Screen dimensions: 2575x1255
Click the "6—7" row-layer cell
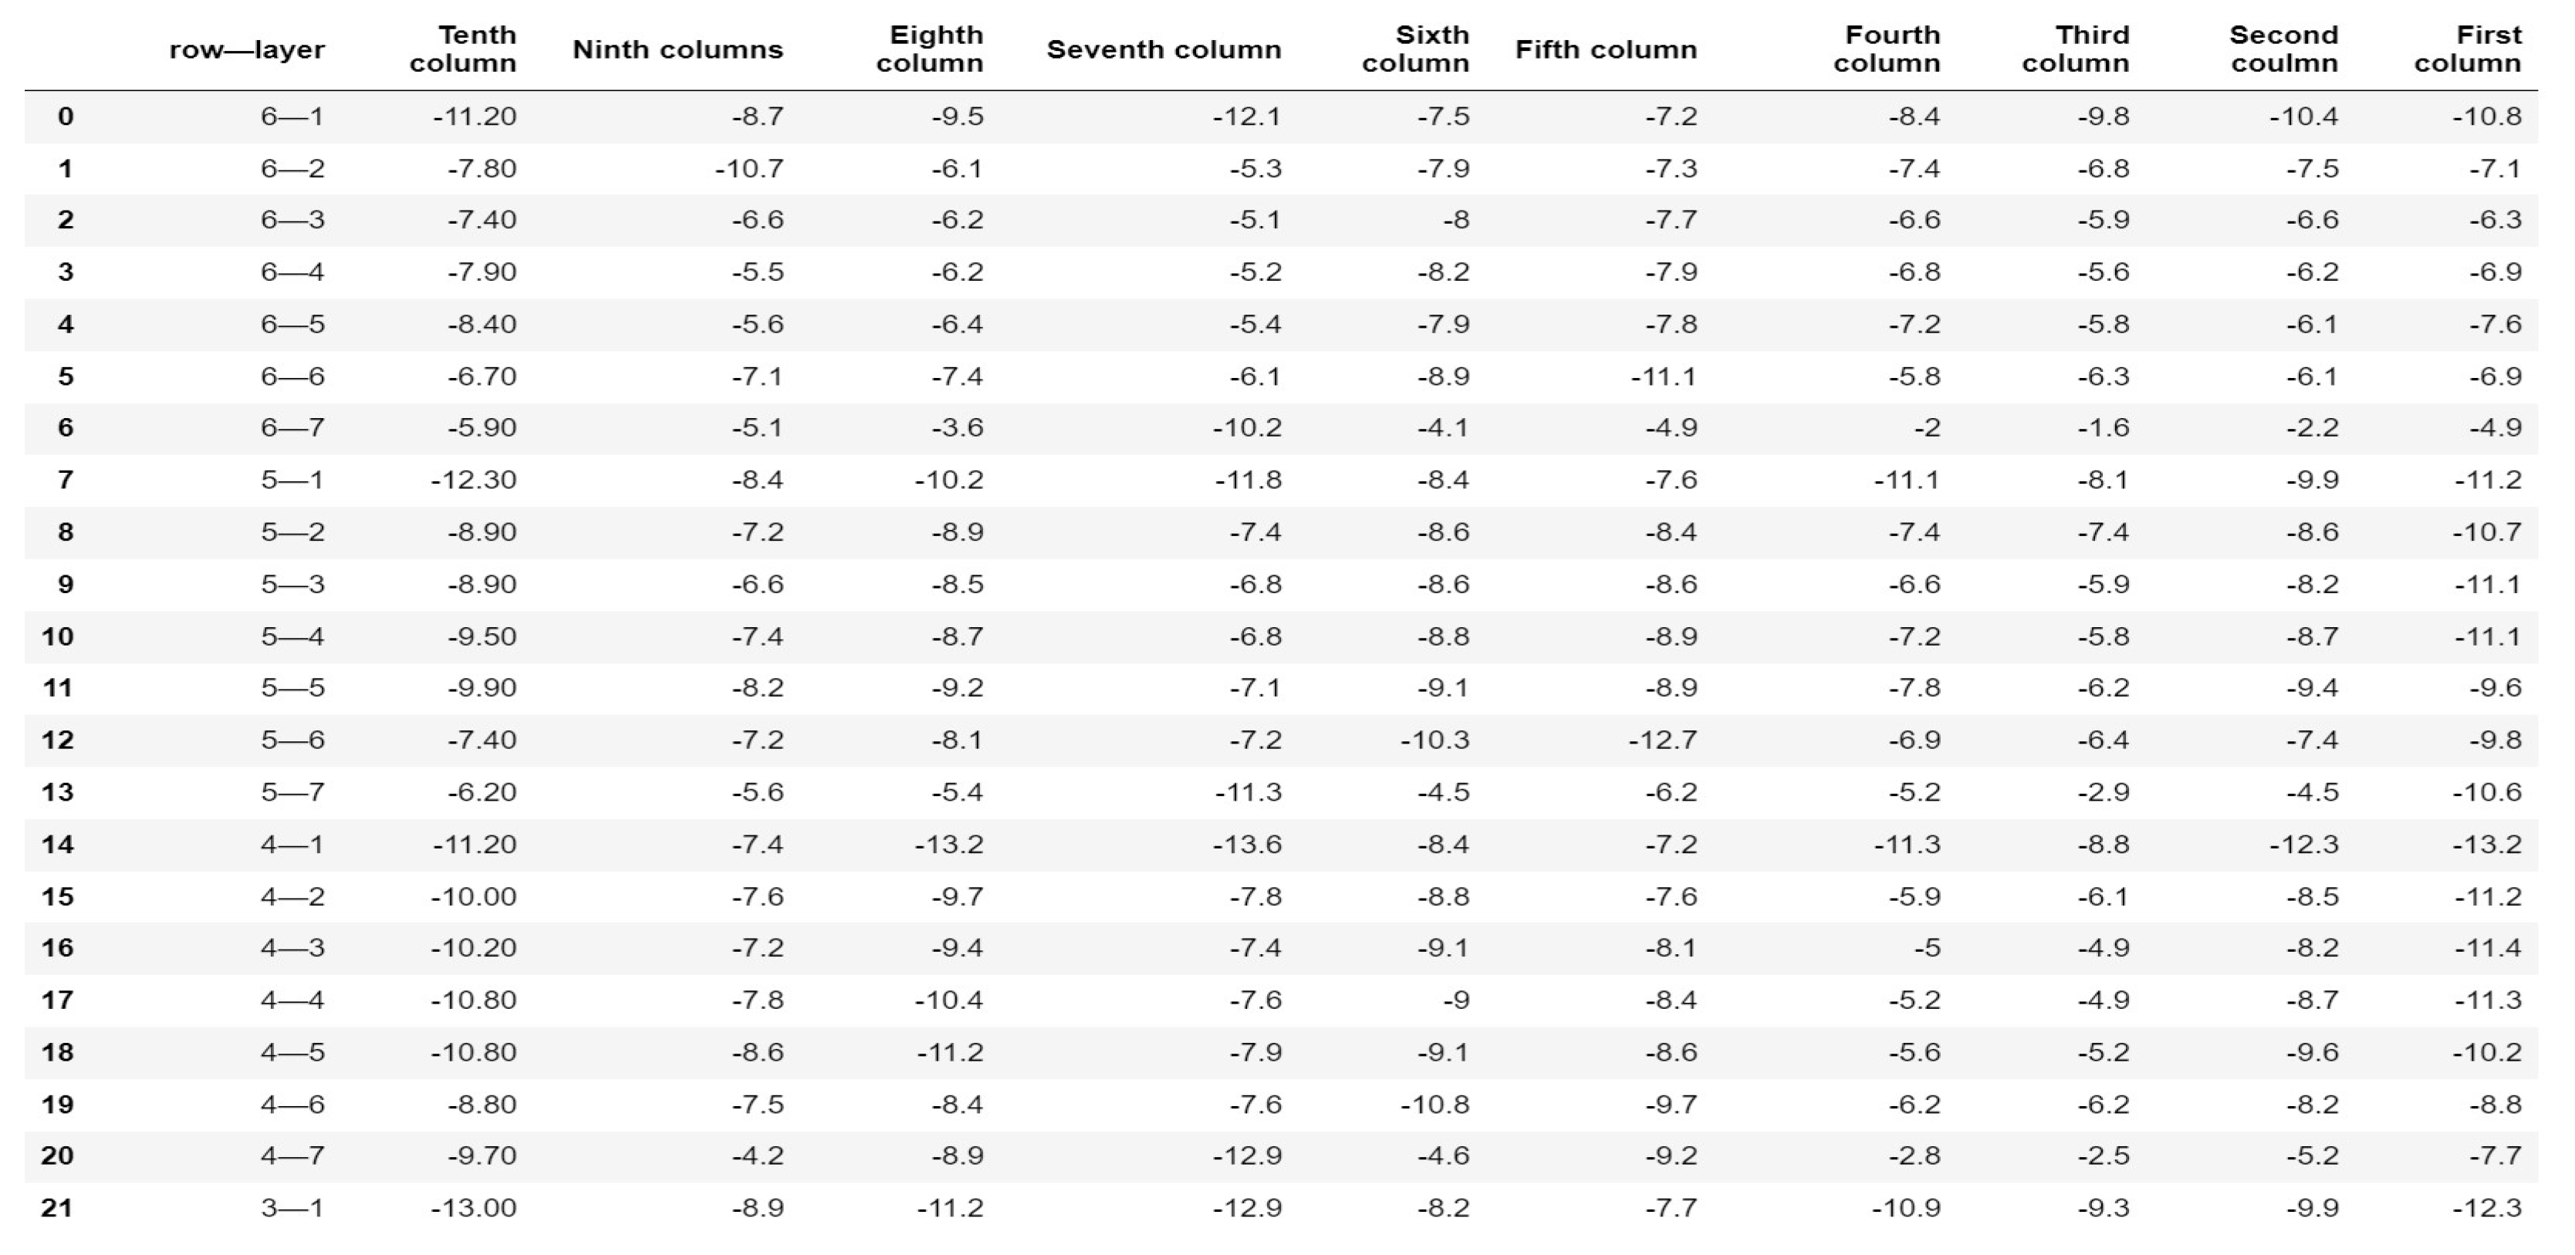[x=292, y=429]
